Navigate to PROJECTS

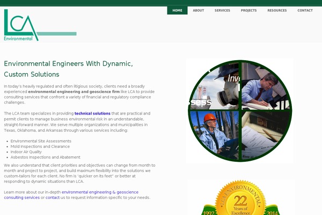248,11
